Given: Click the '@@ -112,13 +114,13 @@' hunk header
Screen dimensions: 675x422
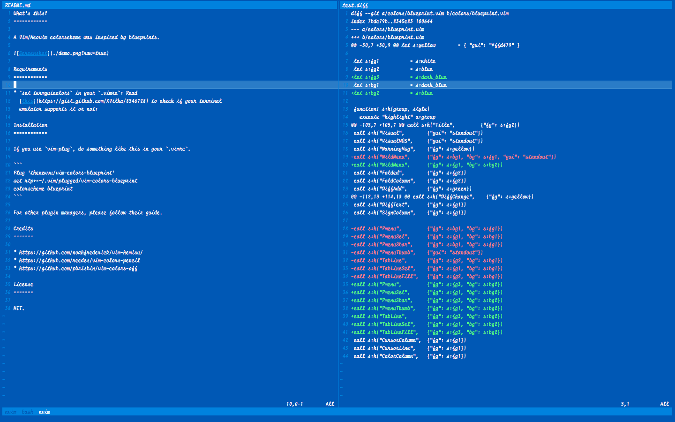Looking at the screenshot, I should pos(442,196).
